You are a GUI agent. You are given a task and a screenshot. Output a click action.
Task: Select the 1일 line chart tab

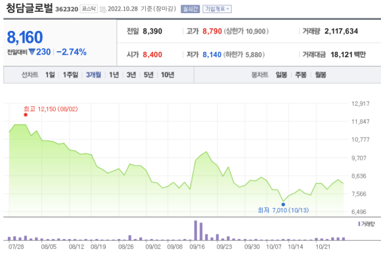(50, 75)
